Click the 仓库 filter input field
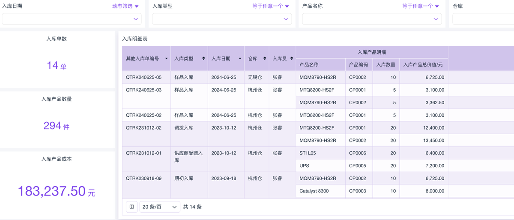This screenshot has width=514, height=220. coord(483,19)
